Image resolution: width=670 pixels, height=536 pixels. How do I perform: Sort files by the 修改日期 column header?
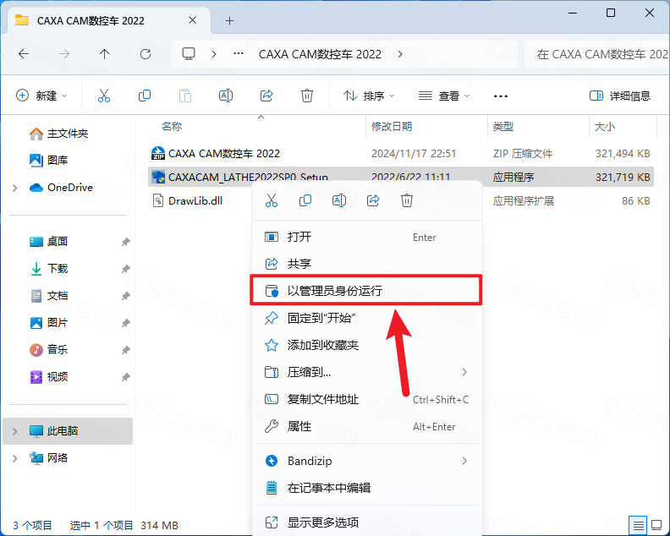tap(392, 126)
